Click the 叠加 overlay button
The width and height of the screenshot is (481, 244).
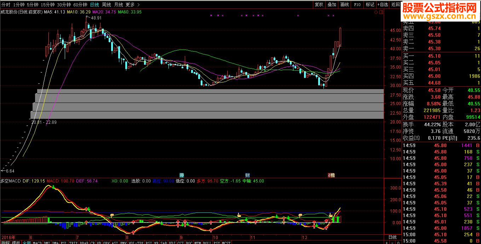332,5
